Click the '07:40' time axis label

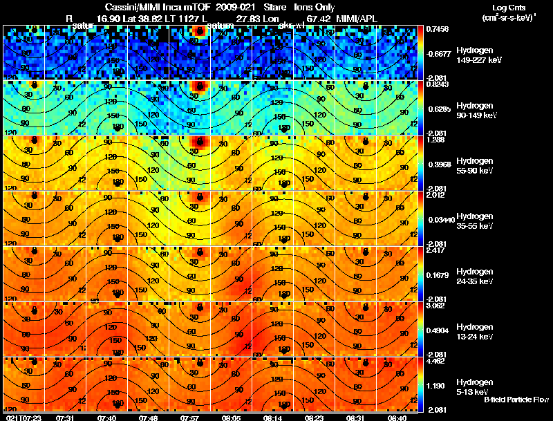point(106,418)
